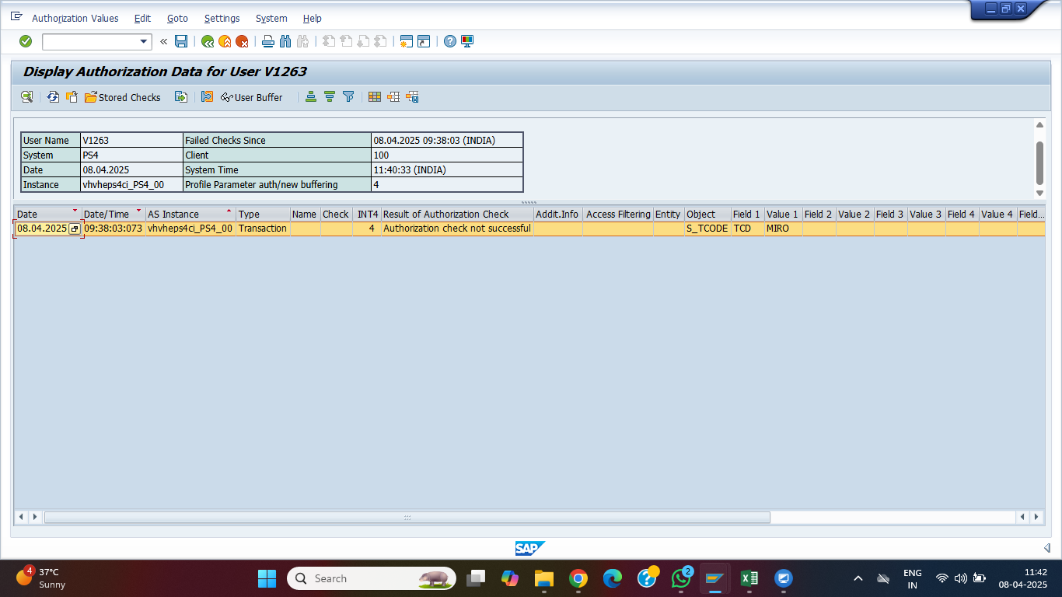Click the horizontal scrollbar of the table
The height and width of the screenshot is (597, 1062).
point(407,517)
